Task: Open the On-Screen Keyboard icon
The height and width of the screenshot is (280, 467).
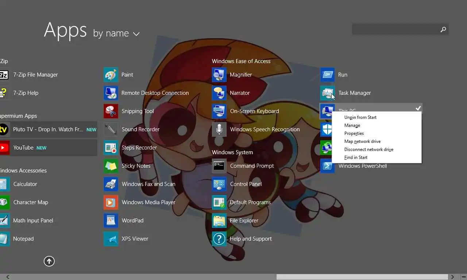Action: pyautogui.click(x=219, y=111)
